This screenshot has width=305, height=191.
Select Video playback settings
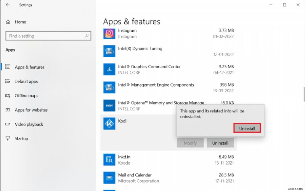coord(29,124)
